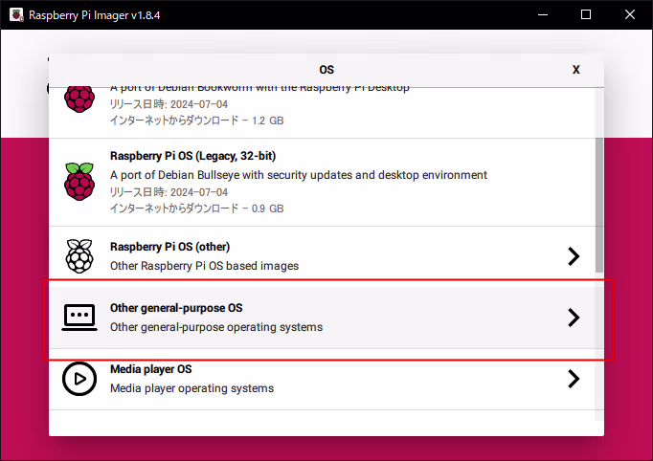653x461 pixels.
Task: Expand Media player OS chevron
Action: point(574,379)
